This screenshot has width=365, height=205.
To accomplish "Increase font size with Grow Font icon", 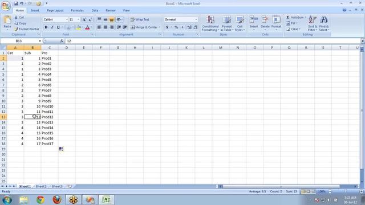I will pos(84,19).
